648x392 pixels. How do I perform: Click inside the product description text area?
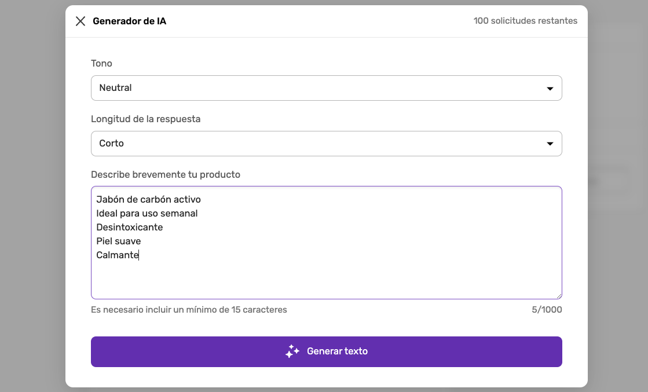(x=327, y=243)
